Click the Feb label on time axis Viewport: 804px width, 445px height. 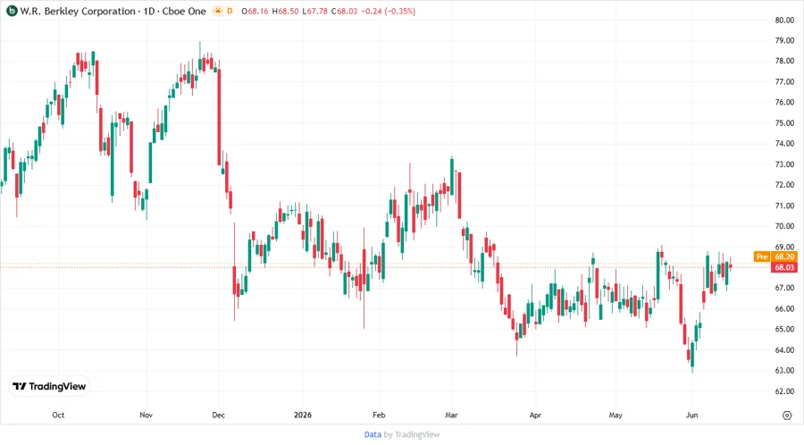tap(379, 415)
